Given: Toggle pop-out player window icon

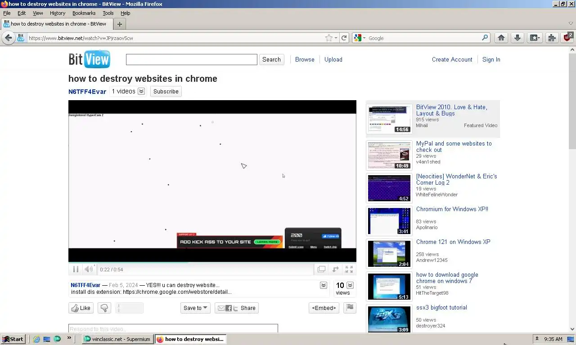Looking at the screenshot, I should pyautogui.click(x=321, y=269).
